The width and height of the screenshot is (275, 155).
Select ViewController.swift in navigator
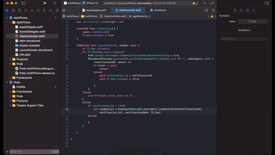[32, 36]
